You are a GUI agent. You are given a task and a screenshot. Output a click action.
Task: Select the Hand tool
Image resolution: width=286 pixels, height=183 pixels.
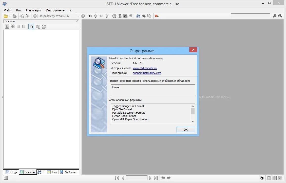click(x=114, y=16)
